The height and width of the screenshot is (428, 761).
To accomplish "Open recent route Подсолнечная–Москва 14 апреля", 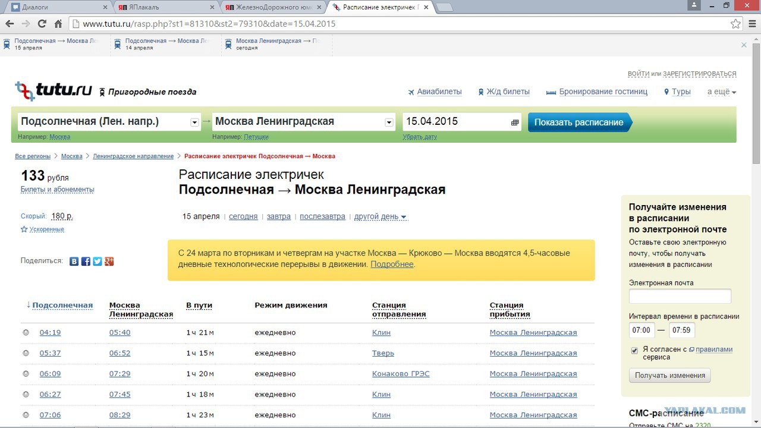I will [x=166, y=44].
